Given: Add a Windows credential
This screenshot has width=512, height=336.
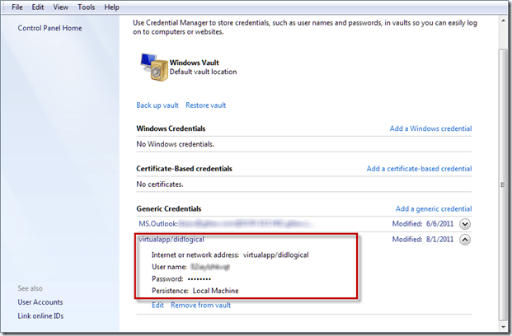Looking at the screenshot, I should click(430, 129).
